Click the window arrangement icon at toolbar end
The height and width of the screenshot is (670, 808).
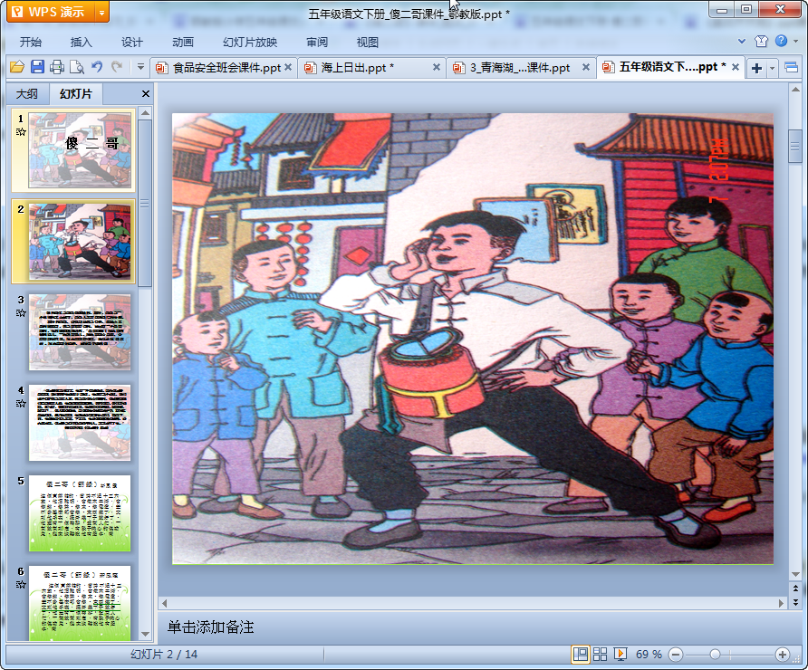coord(792,68)
